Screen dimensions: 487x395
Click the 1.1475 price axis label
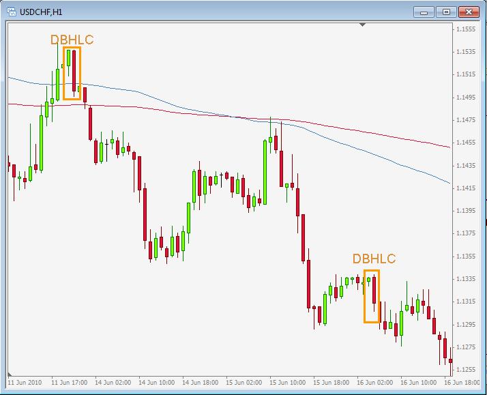(x=466, y=120)
